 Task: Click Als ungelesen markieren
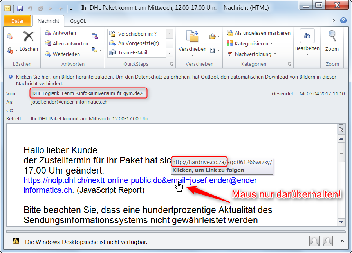click(x=258, y=33)
